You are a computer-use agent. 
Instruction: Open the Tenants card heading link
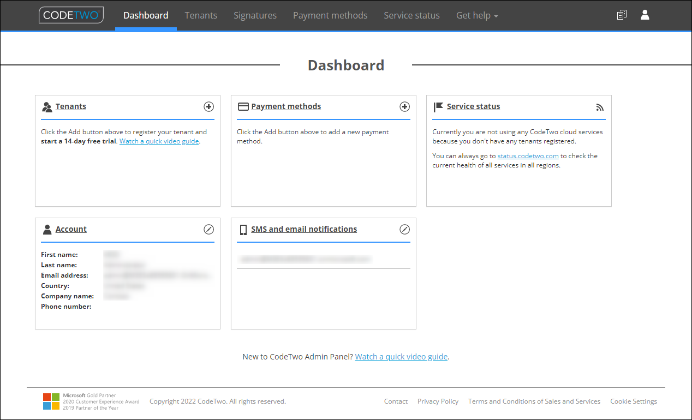[x=71, y=106]
